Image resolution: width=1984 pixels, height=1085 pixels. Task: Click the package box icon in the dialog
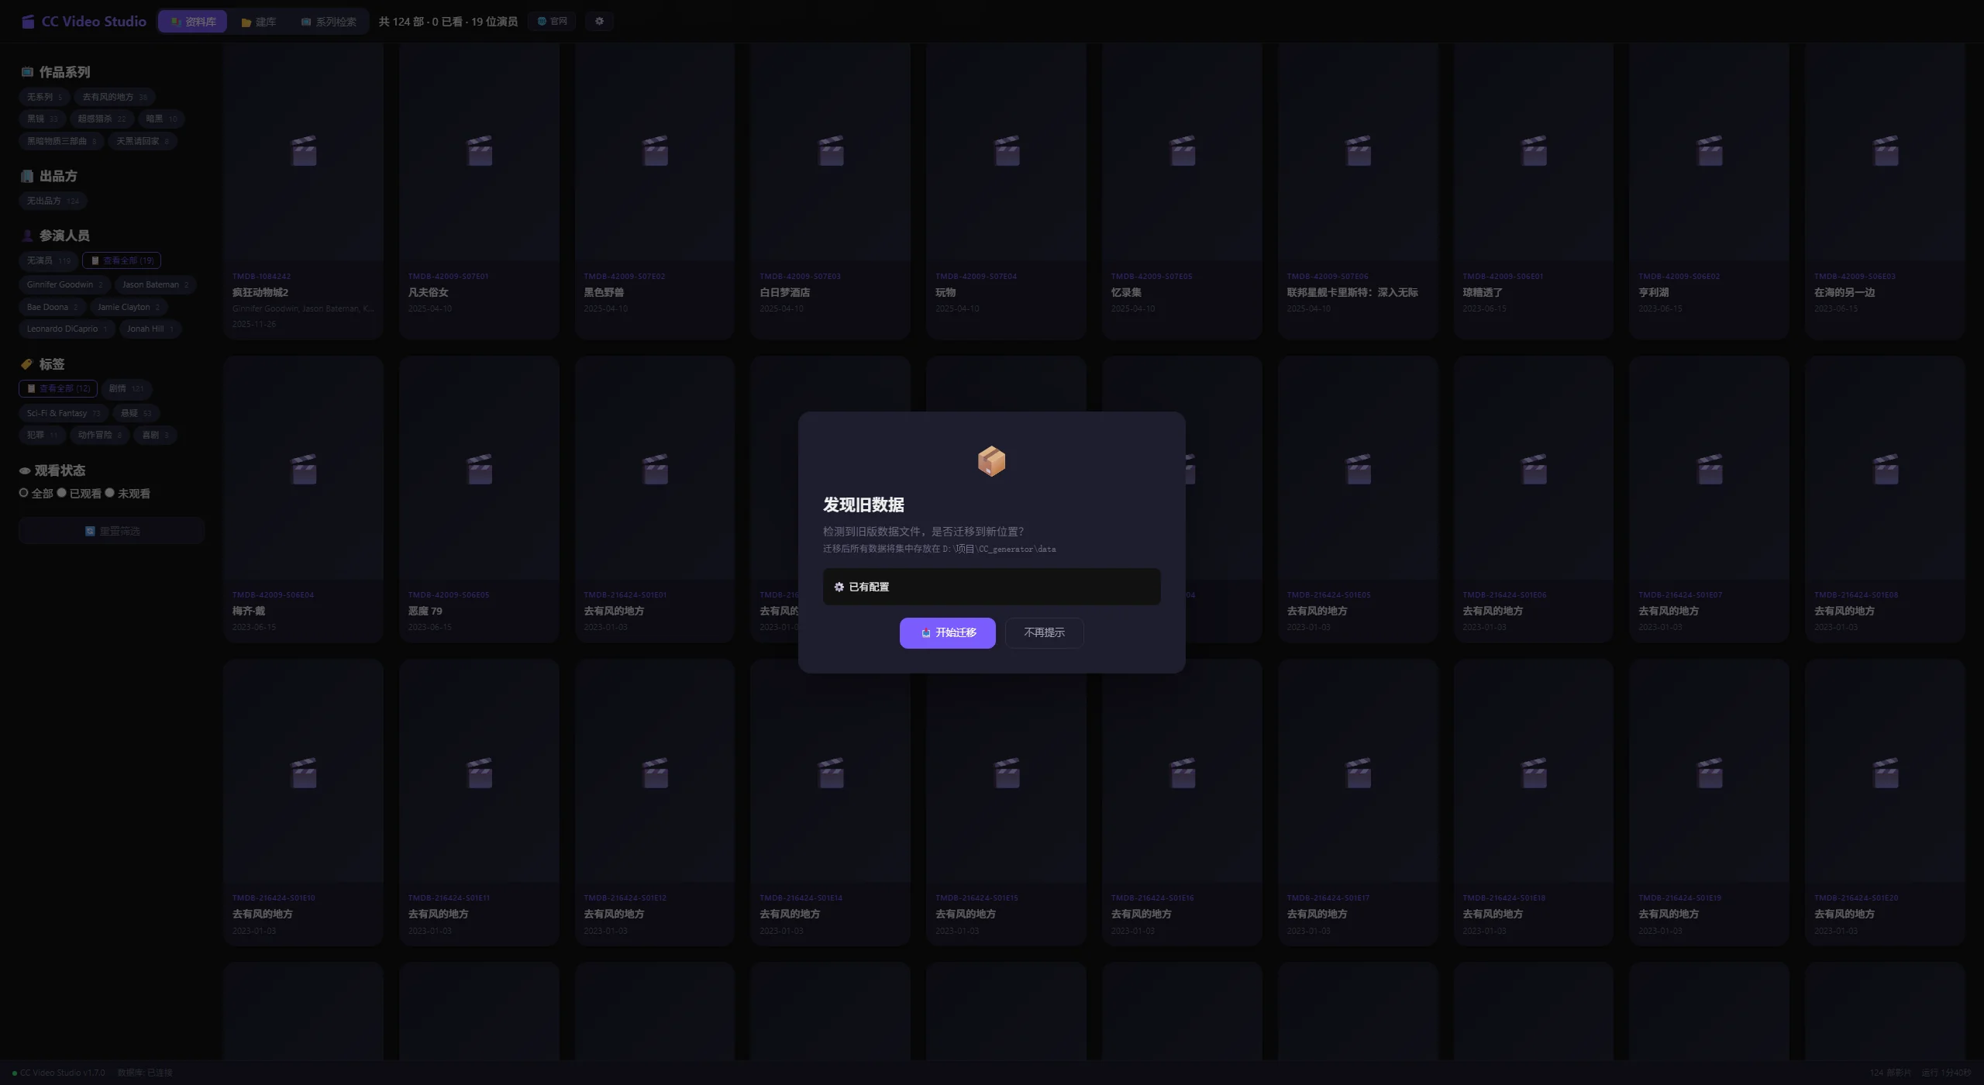pos(991,461)
